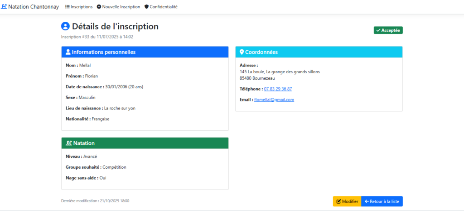Click the pencil edit icon on Modifier button
The image size is (464, 214).
pos(338,202)
